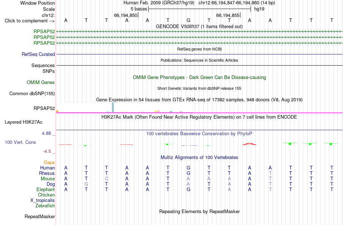The width and height of the screenshot is (343, 225).
Task: Click the coordinate marker 66,194,850
Action: (126, 15)
